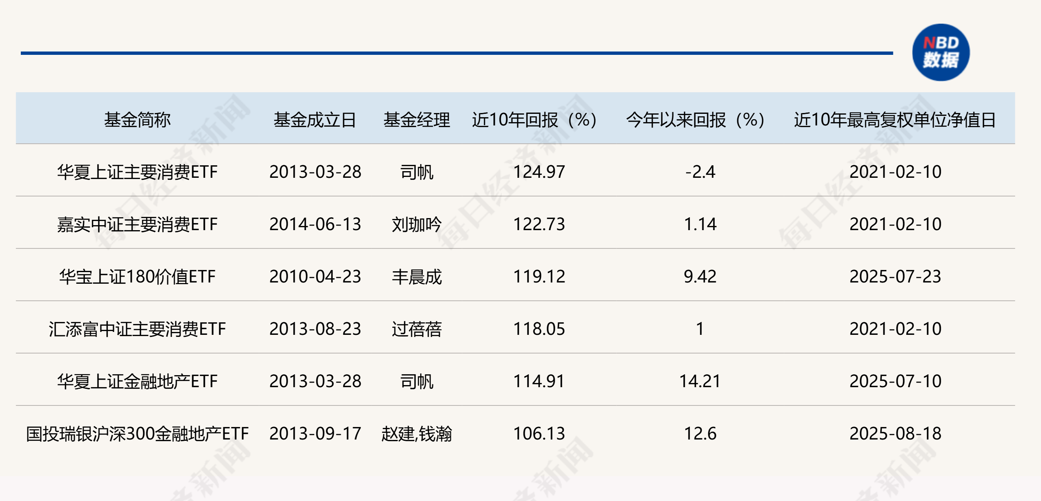The height and width of the screenshot is (501, 1041).
Task: Click fund manager 丰晨成
Action: (416, 277)
